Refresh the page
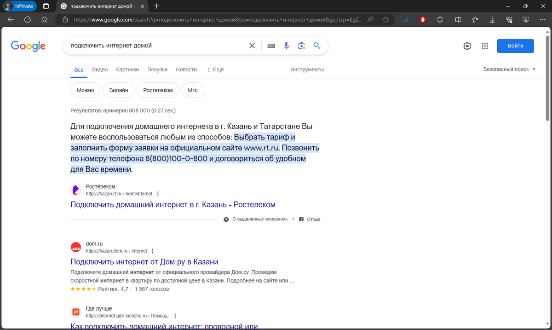Viewport: 552px width, 330px height. point(28,20)
